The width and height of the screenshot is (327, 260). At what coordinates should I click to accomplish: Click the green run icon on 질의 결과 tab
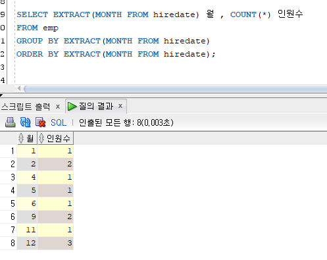[x=72, y=107]
